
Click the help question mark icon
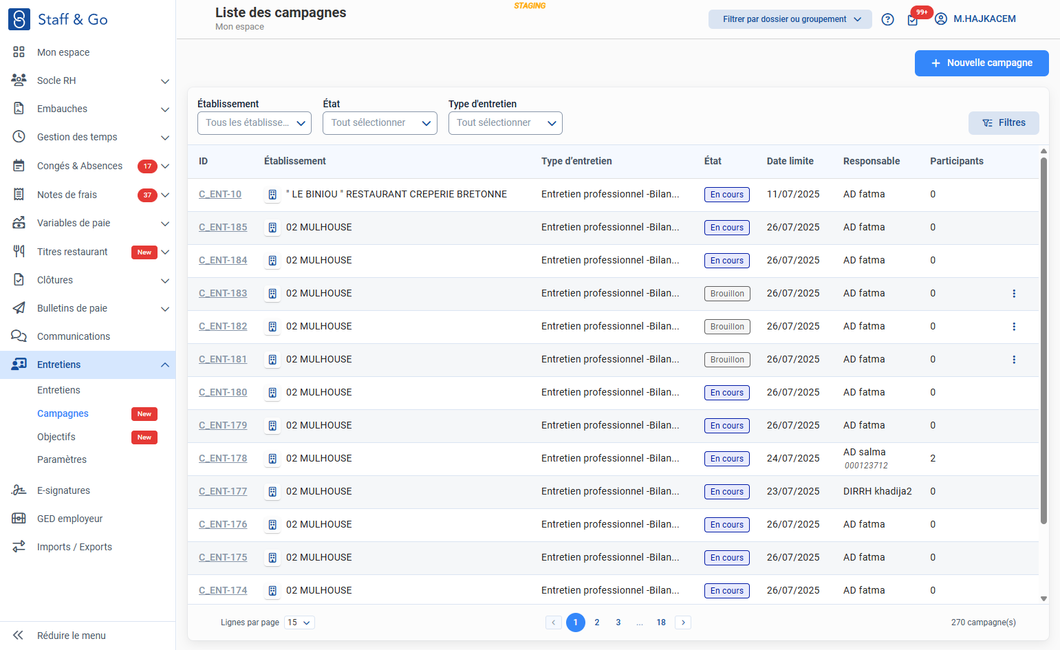(x=888, y=19)
